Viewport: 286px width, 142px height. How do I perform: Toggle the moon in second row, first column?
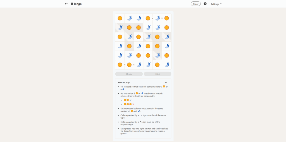tap(120, 28)
